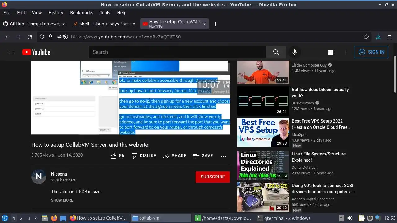This screenshot has width=397, height=223.
Task: Open 'Using 90's tech to connect SCSI' title
Action: pos(323,189)
